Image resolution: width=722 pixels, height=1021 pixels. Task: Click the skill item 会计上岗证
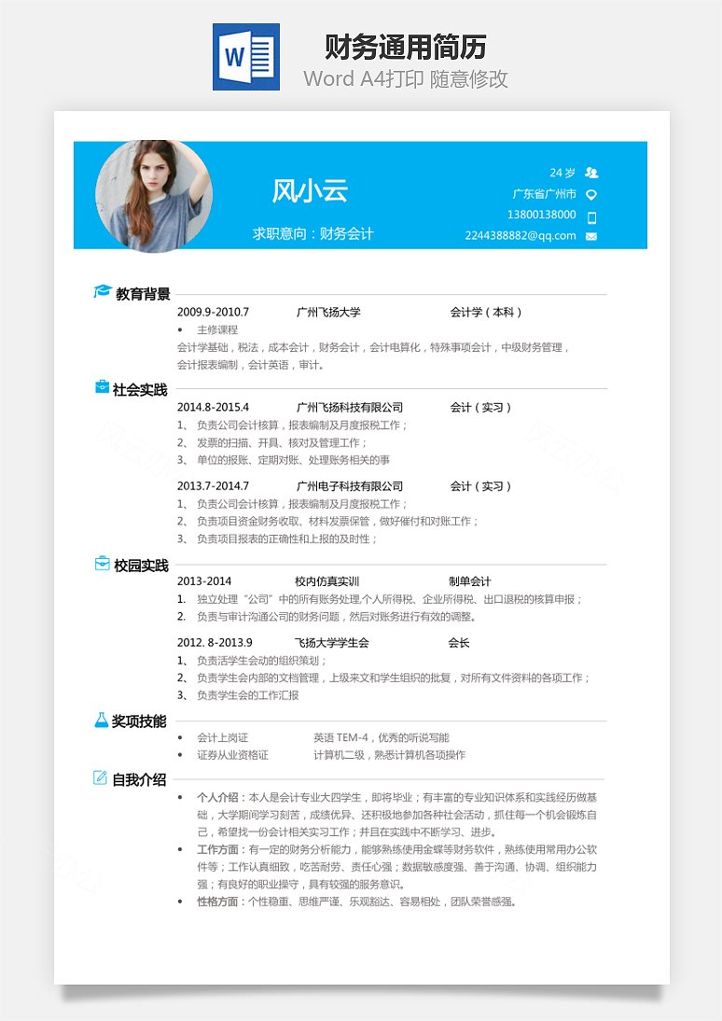[223, 737]
